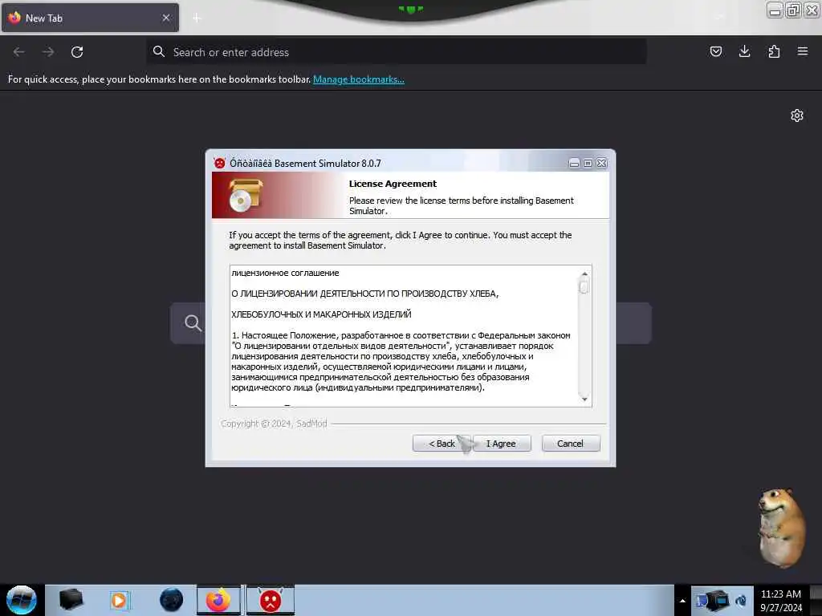Open a new Firefox tab
822x616 pixels.
click(x=197, y=18)
